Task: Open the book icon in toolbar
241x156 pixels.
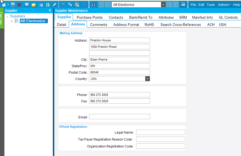Action: coord(27,5)
